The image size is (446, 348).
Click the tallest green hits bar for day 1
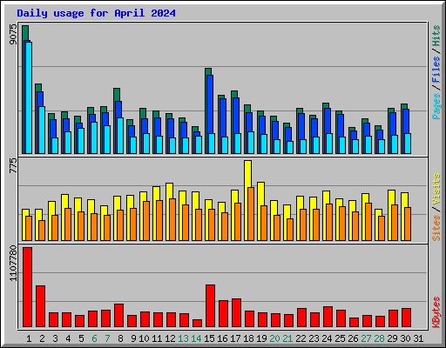point(25,33)
